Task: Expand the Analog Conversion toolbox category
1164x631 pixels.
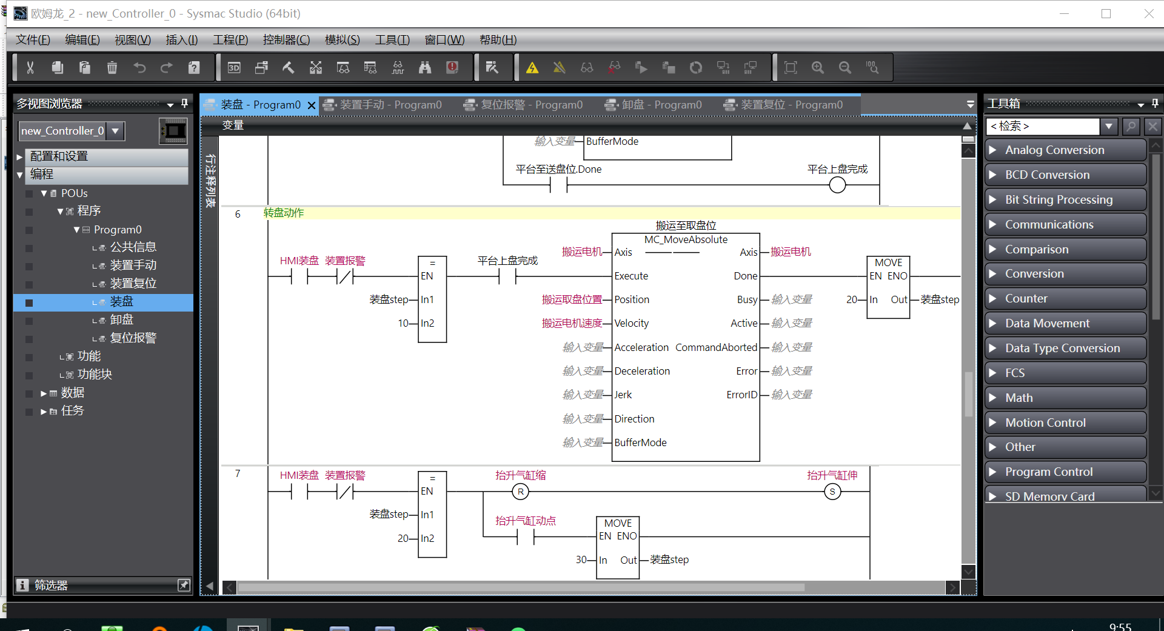Action: click(x=1065, y=150)
